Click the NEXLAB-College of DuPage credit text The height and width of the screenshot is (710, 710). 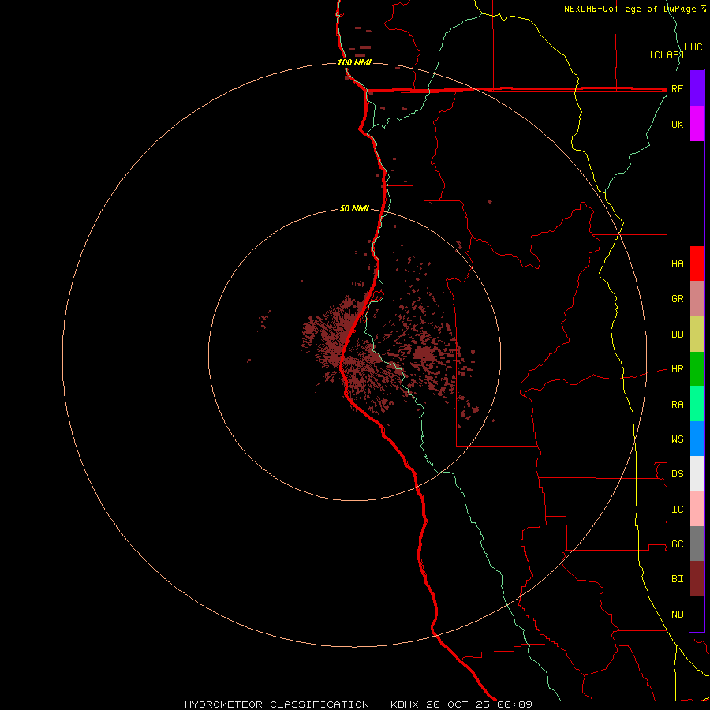point(630,9)
